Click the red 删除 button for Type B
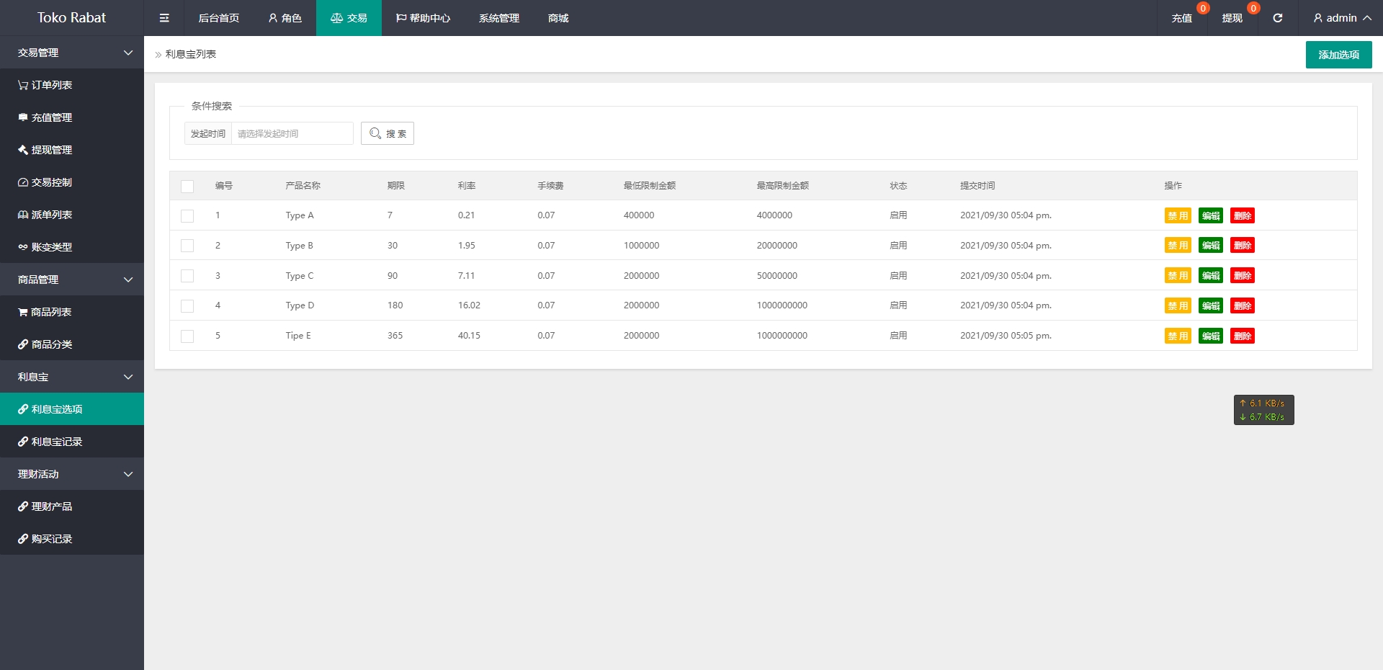 pyautogui.click(x=1242, y=246)
